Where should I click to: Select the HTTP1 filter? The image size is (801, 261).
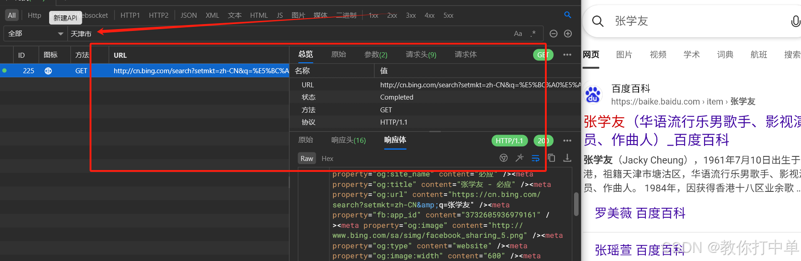[130, 15]
